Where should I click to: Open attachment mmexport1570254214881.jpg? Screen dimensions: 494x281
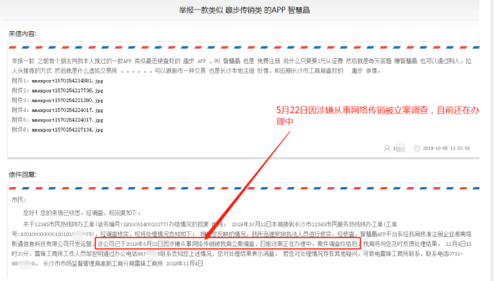[67, 81]
